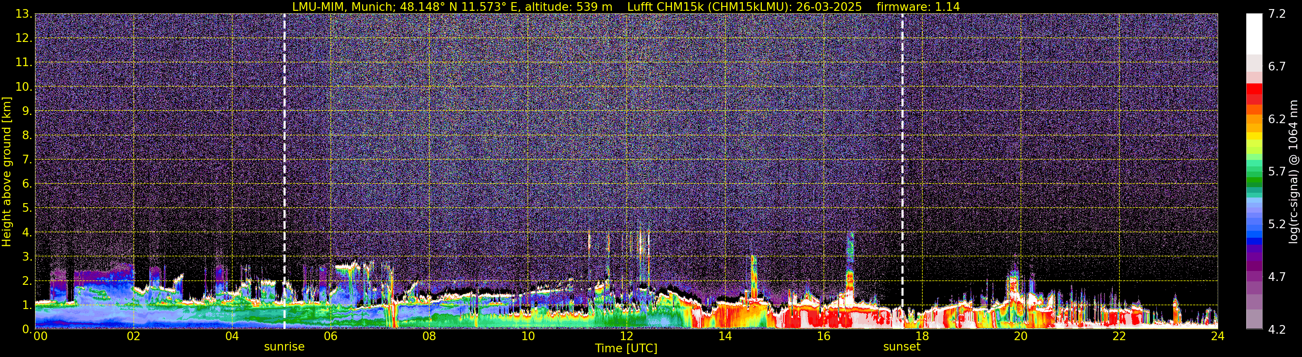Click the '06' time tick label
This screenshot has width=1302, height=357.
pos(331,336)
